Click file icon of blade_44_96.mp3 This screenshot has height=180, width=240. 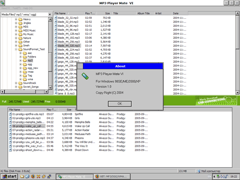(x=56, y=30)
